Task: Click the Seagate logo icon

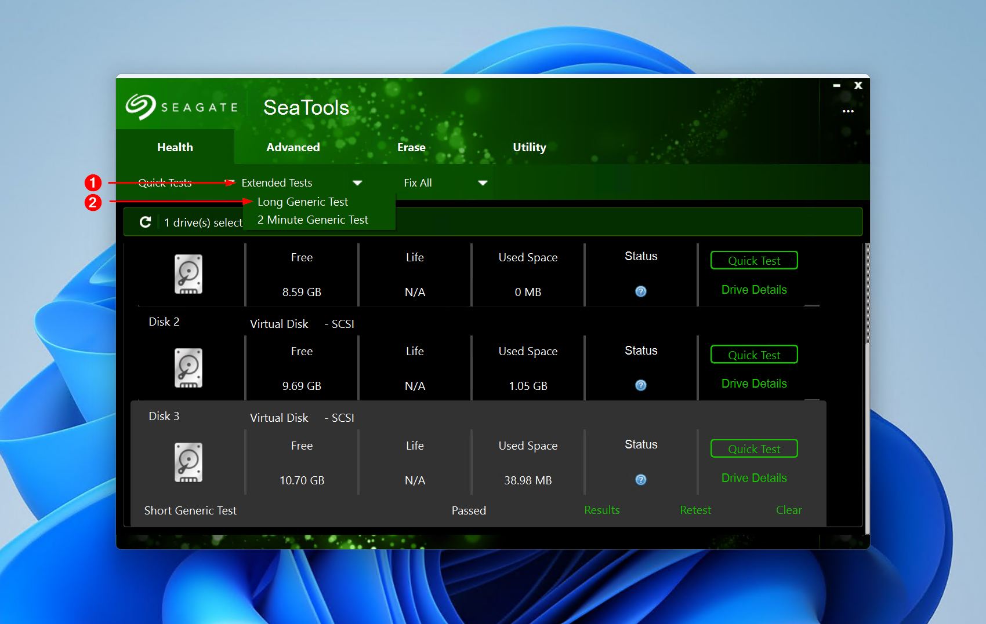Action: (141, 107)
